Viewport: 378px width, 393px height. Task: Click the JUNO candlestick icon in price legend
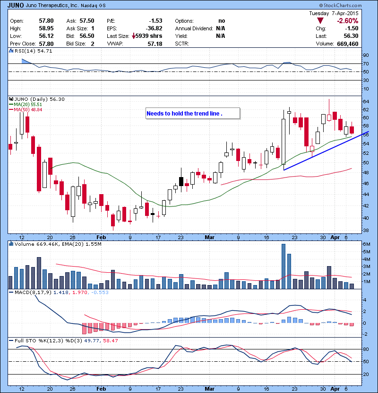point(11,99)
